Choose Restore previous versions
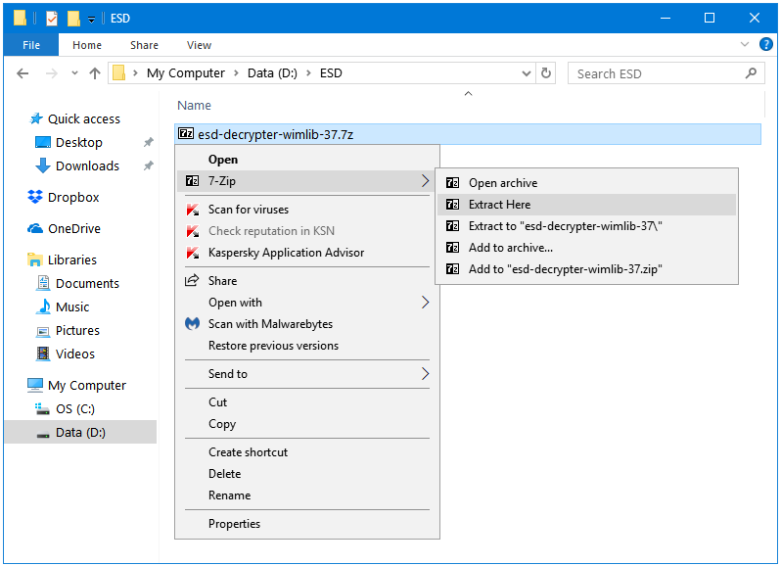 pyautogui.click(x=307, y=346)
